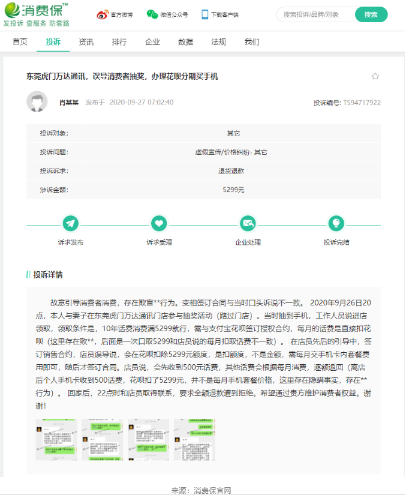Screen dimensions: 406x495
Task: Open the second chat screenshot thumbnail
Action: pos(102,439)
